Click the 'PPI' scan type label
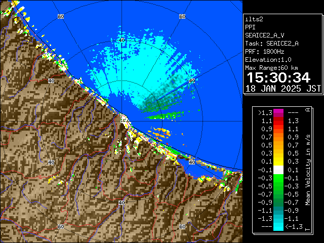 (250, 27)
